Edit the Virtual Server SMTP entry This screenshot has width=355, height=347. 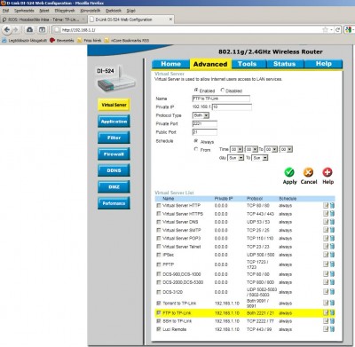click(326, 230)
